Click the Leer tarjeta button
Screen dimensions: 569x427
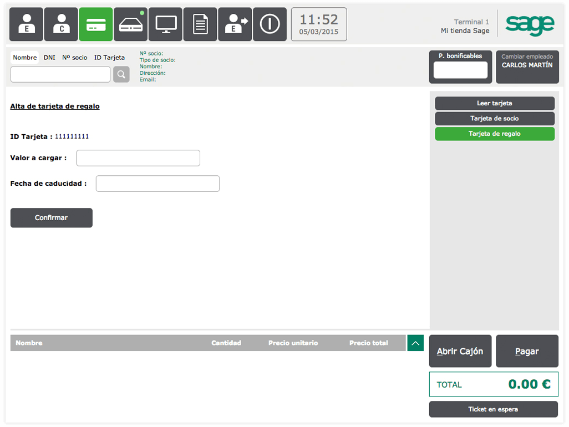click(x=495, y=103)
